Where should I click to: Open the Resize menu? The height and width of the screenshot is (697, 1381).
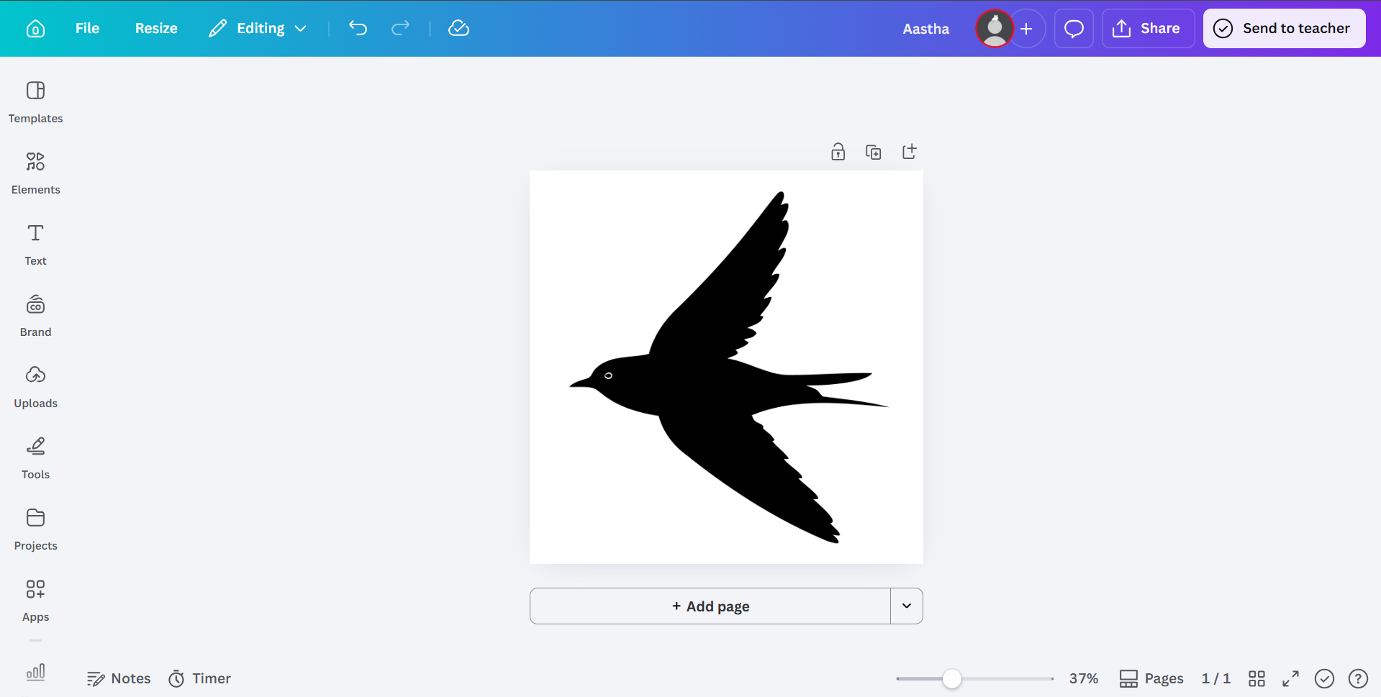pos(156,29)
